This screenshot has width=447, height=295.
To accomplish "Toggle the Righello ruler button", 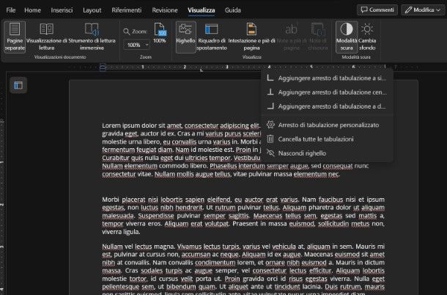I will click(185, 37).
